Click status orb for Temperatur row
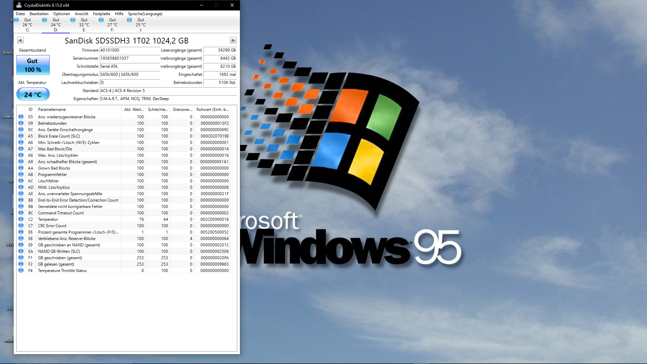The height and width of the screenshot is (364, 647). 21,219
